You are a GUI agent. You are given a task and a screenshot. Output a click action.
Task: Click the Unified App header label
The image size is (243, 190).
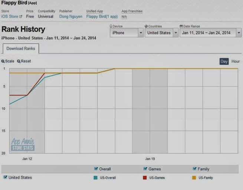click(95, 11)
